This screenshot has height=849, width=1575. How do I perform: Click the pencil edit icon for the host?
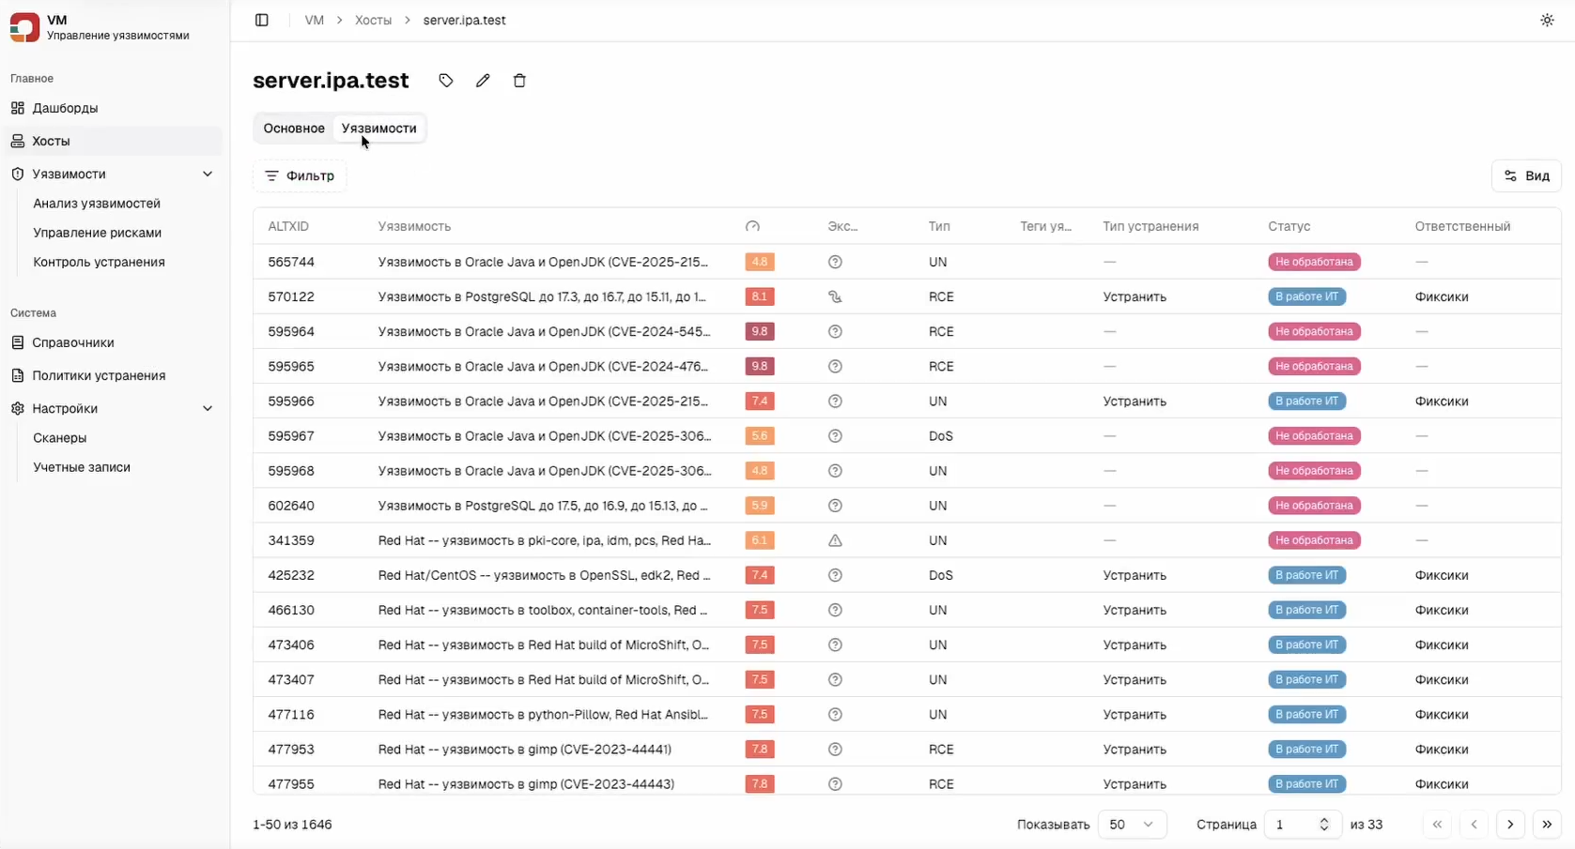[483, 81]
